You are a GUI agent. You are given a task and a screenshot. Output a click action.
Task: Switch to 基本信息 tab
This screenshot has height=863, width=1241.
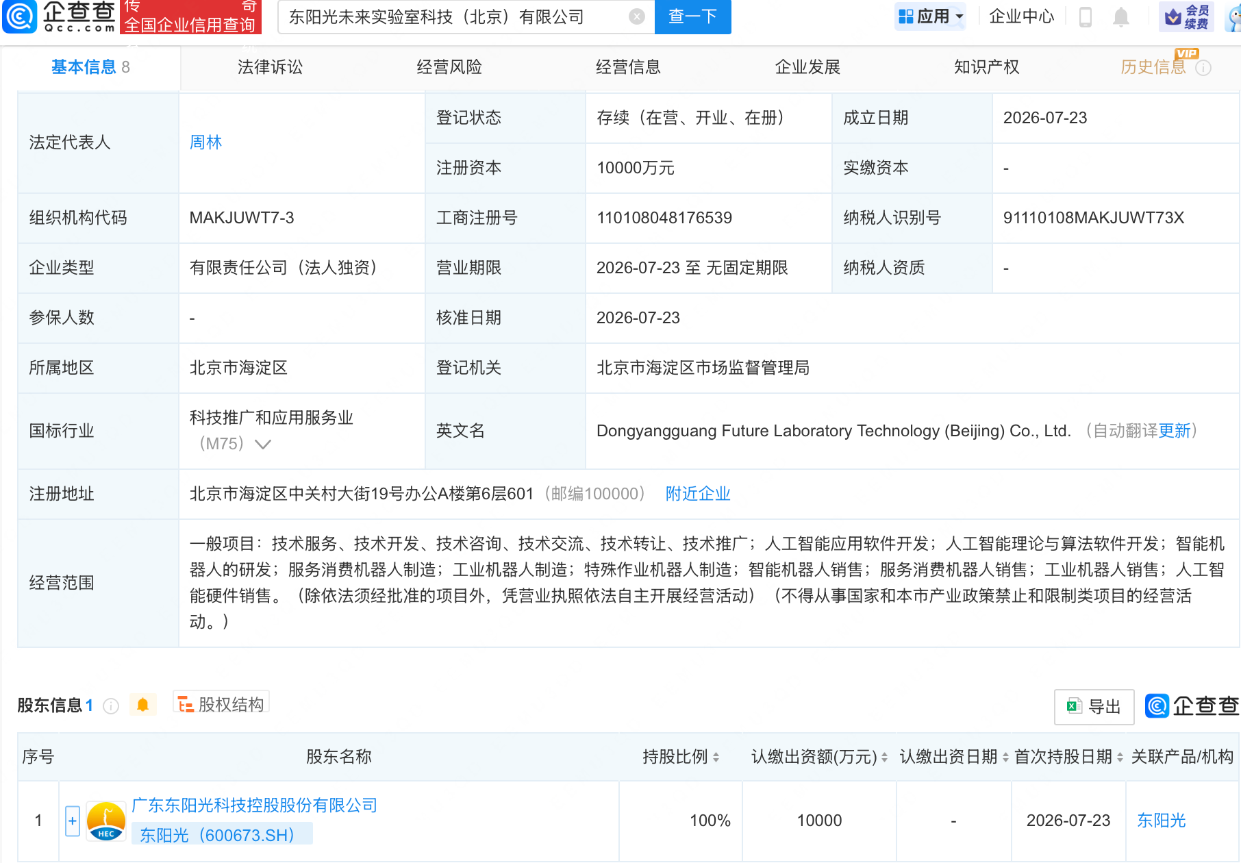click(90, 67)
